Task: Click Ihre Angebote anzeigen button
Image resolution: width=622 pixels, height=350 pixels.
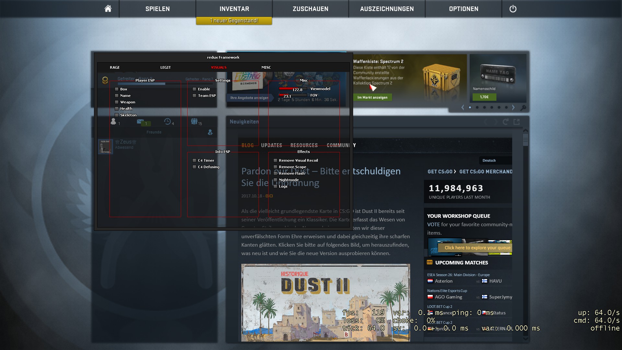Action: coord(249,98)
